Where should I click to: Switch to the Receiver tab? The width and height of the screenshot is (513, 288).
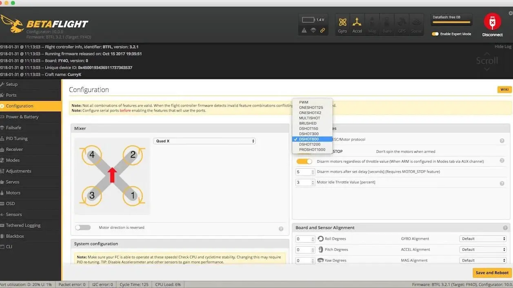(14, 149)
